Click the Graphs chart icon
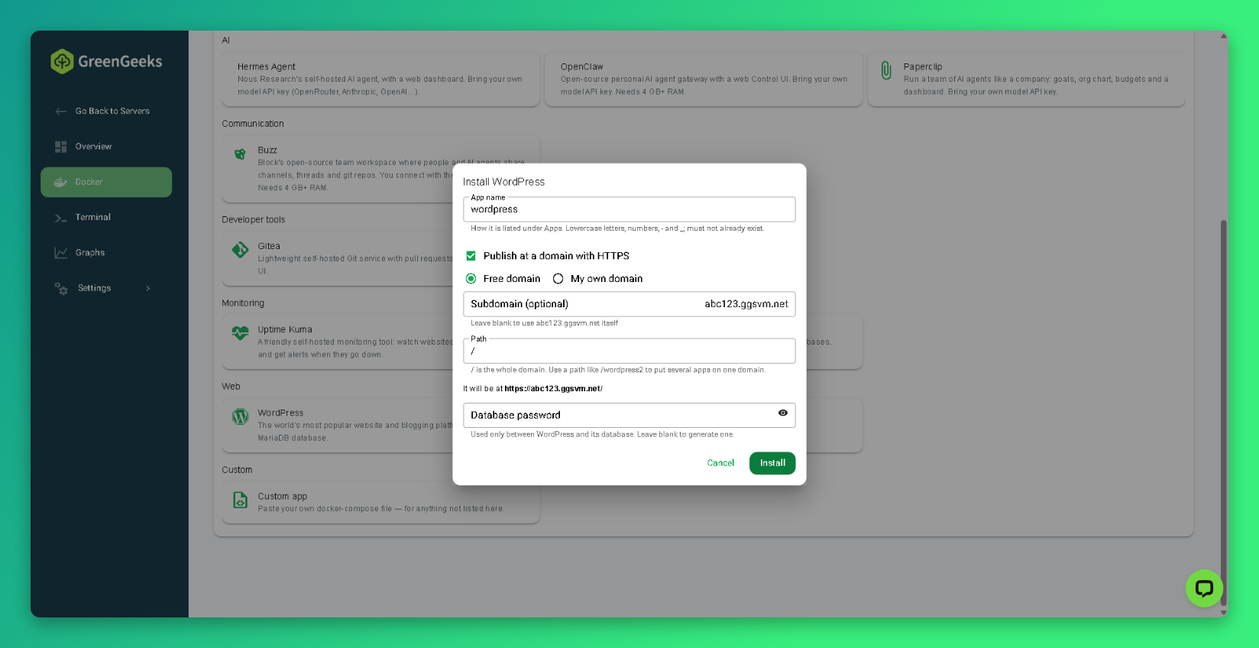Image resolution: width=1259 pixels, height=648 pixels. [x=61, y=253]
